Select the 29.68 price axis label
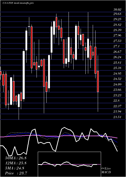The image size is (126, 177). tap(117, 14)
